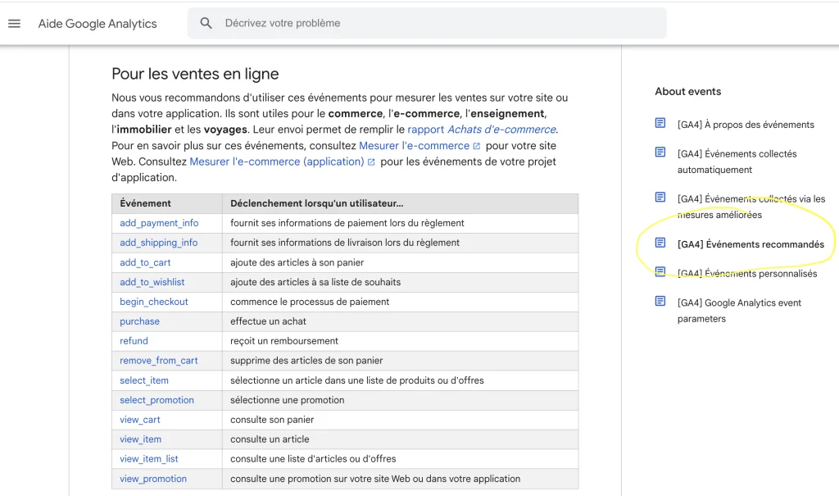
Task: Click document icon beside Google Analytics event parameters
Action: (x=660, y=302)
